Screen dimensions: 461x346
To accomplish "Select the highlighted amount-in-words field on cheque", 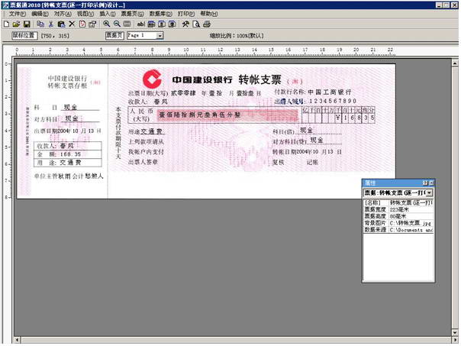I will click(x=228, y=115).
